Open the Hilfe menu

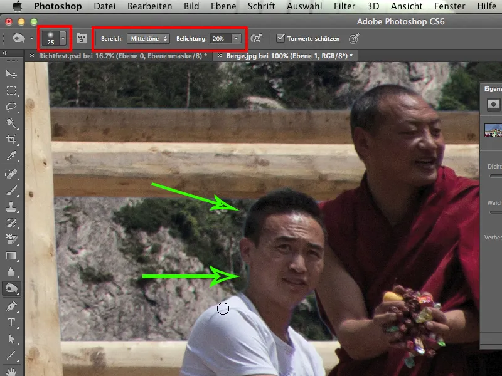(487, 6)
